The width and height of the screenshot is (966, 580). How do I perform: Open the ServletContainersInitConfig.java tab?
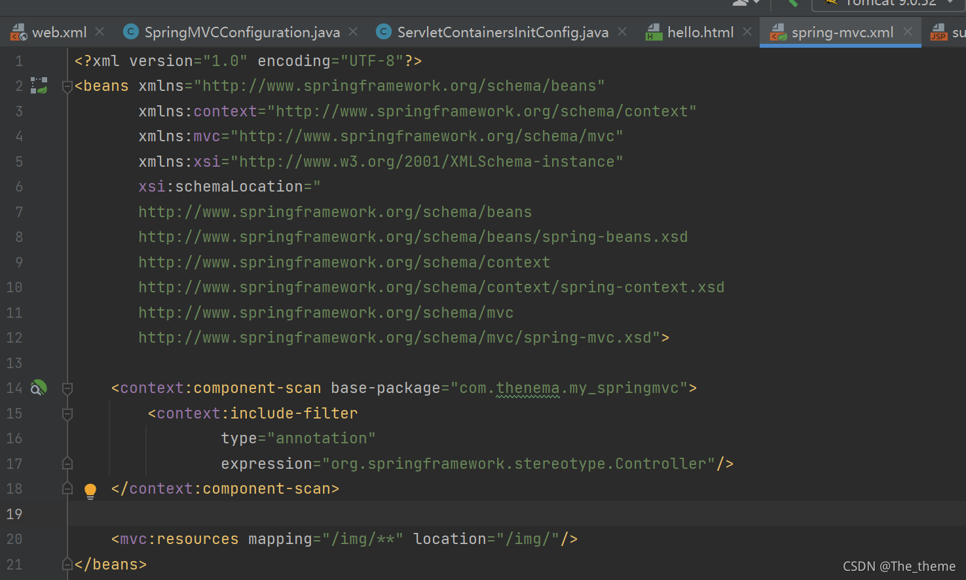502,32
